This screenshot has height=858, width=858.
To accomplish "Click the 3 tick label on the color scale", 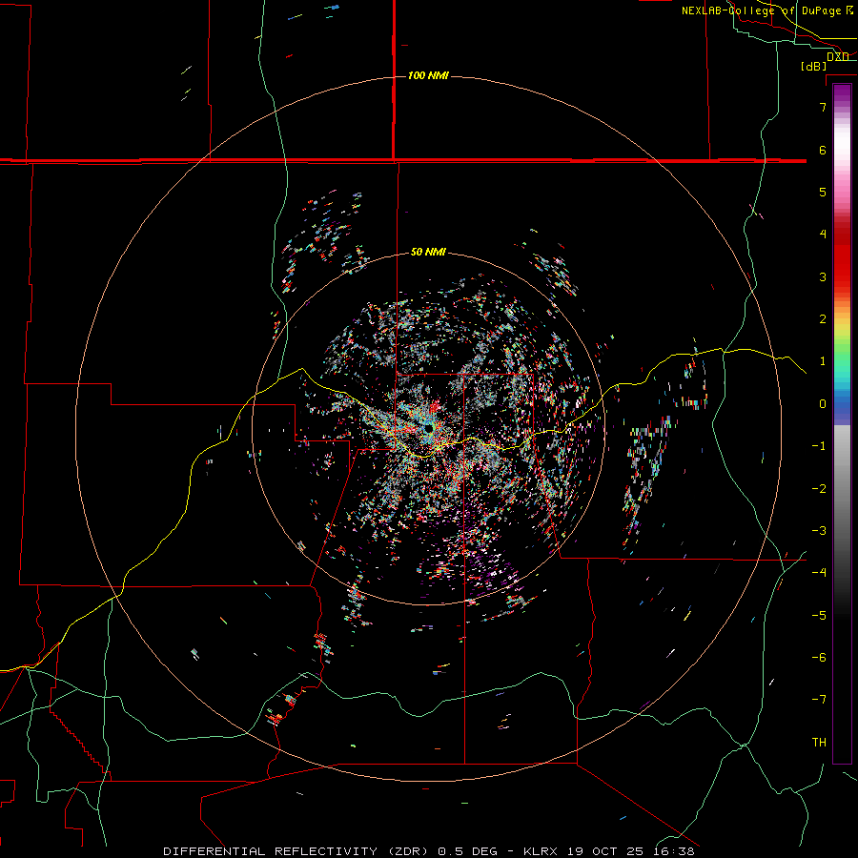I will [x=823, y=276].
